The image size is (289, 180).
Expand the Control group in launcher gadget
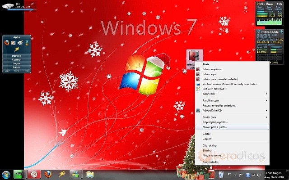[x=17, y=60]
